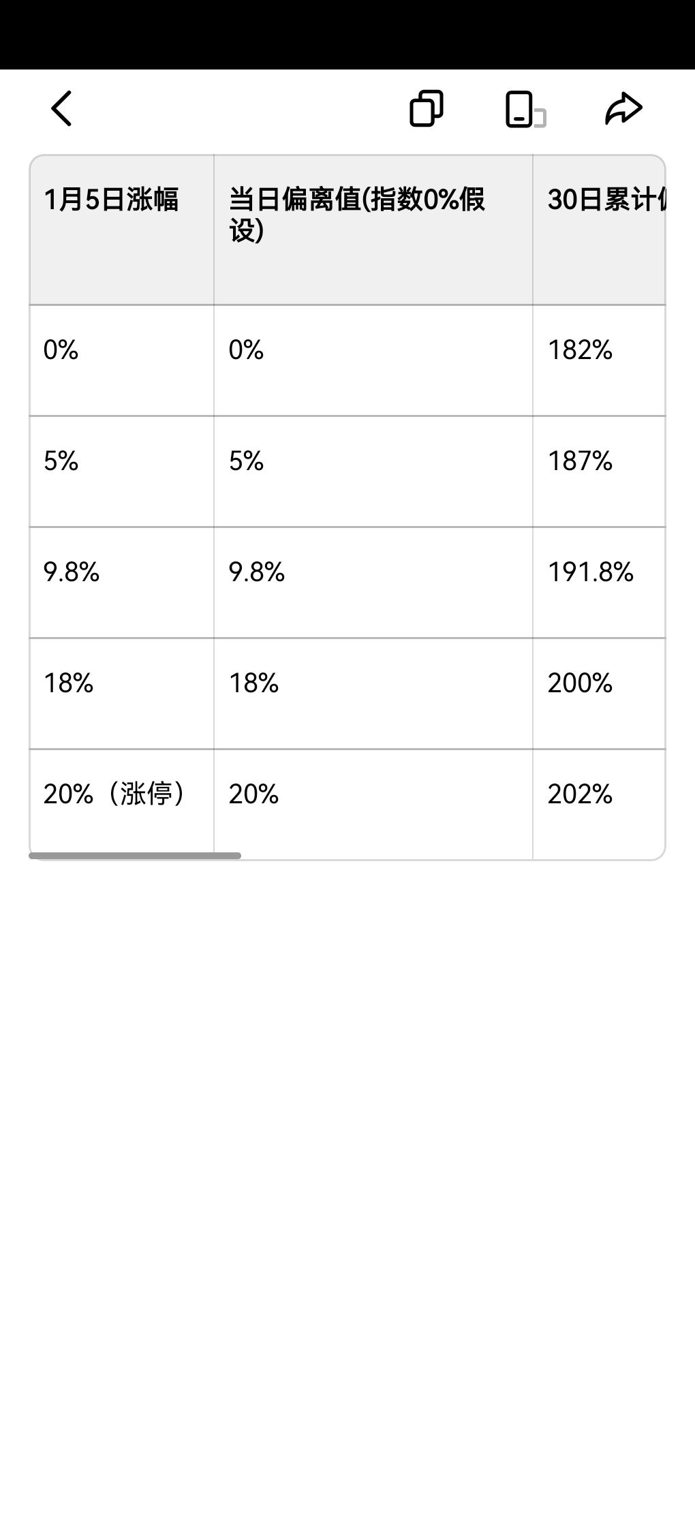
Task: Tap the share arrow icon
Action: tap(623, 109)
